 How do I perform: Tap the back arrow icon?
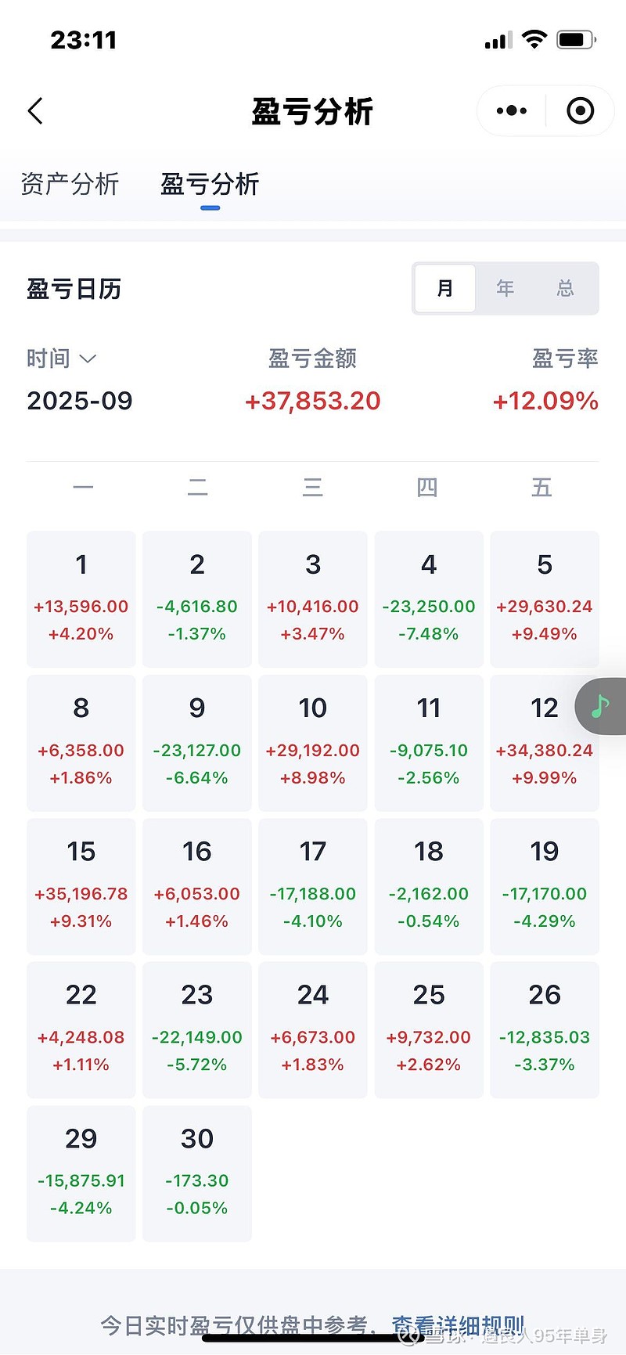click(36, 111)
